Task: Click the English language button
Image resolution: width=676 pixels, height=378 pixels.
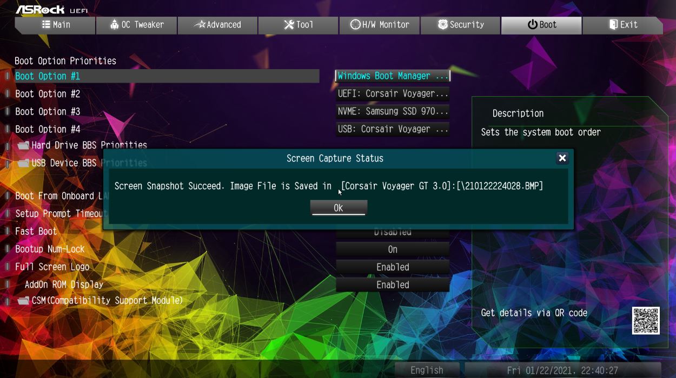Action: [x=427, y=370]
